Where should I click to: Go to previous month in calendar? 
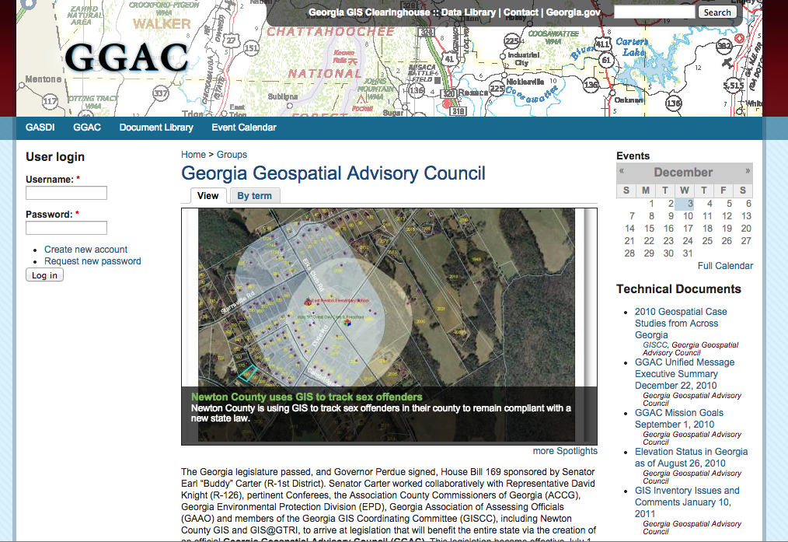[x=622, y=171]
